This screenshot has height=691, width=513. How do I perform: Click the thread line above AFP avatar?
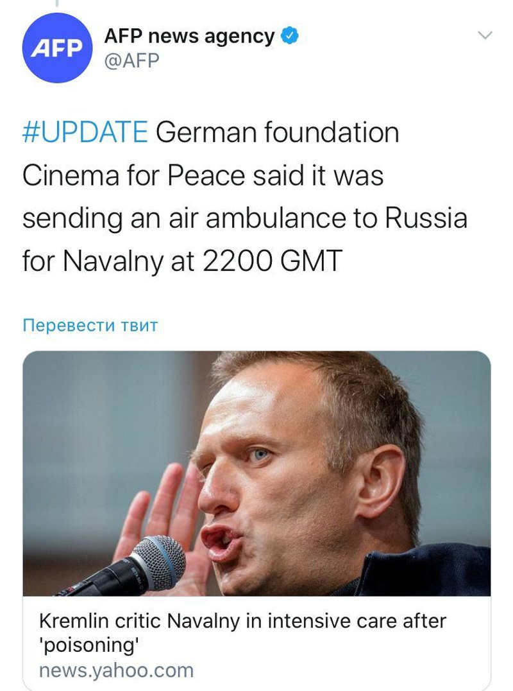pos(57,4)
